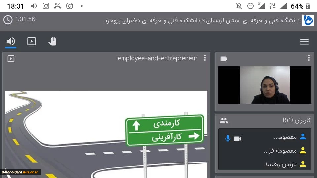The image size is (317, 178).
Task: Select the user معصومه فر...
Action: 280,151
